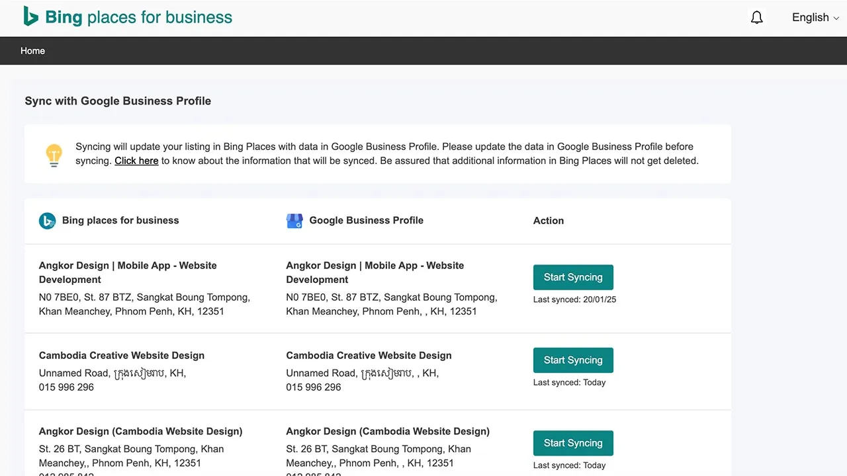Select 'Bing places for business' column header text

pos(120,221)
